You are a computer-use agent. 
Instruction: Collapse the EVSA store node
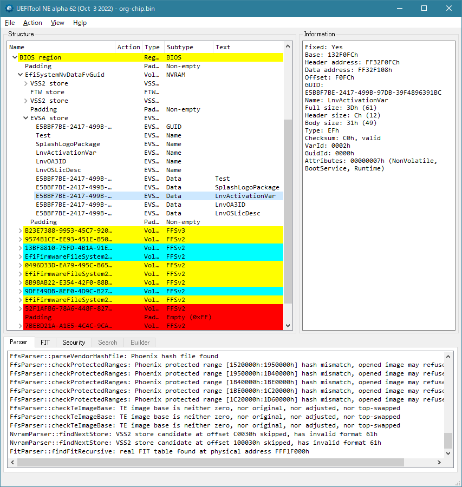point(26,118)
